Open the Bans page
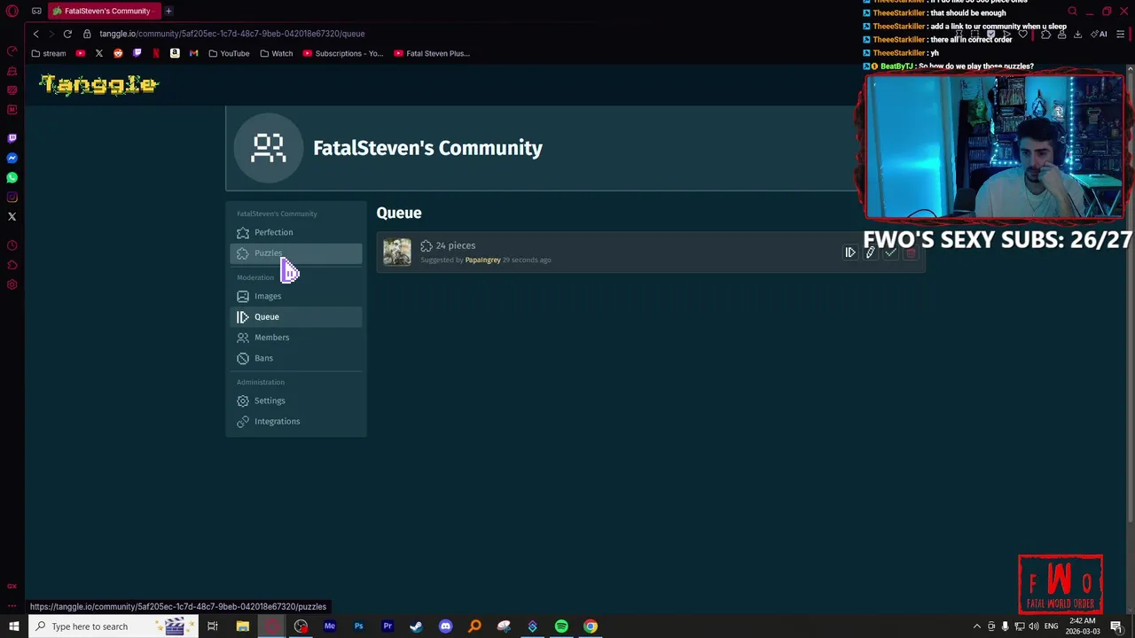 (x=296, y=358)
